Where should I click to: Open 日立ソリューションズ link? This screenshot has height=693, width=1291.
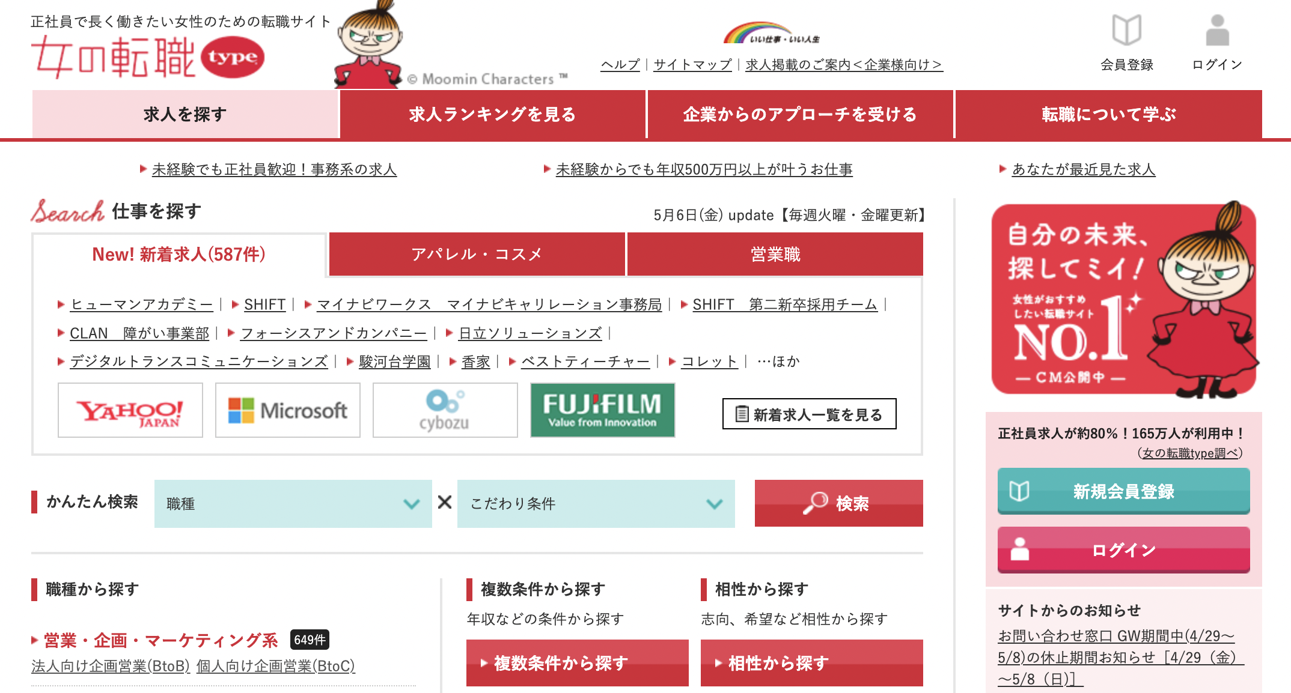530,333
